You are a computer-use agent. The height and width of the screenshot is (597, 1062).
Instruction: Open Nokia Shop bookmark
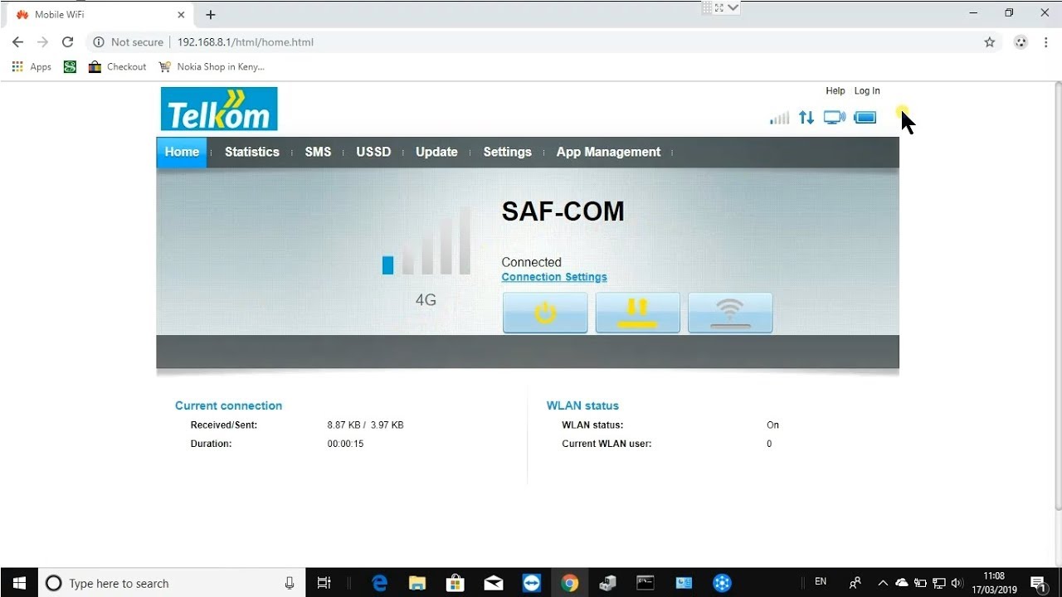tap(212, 67)
